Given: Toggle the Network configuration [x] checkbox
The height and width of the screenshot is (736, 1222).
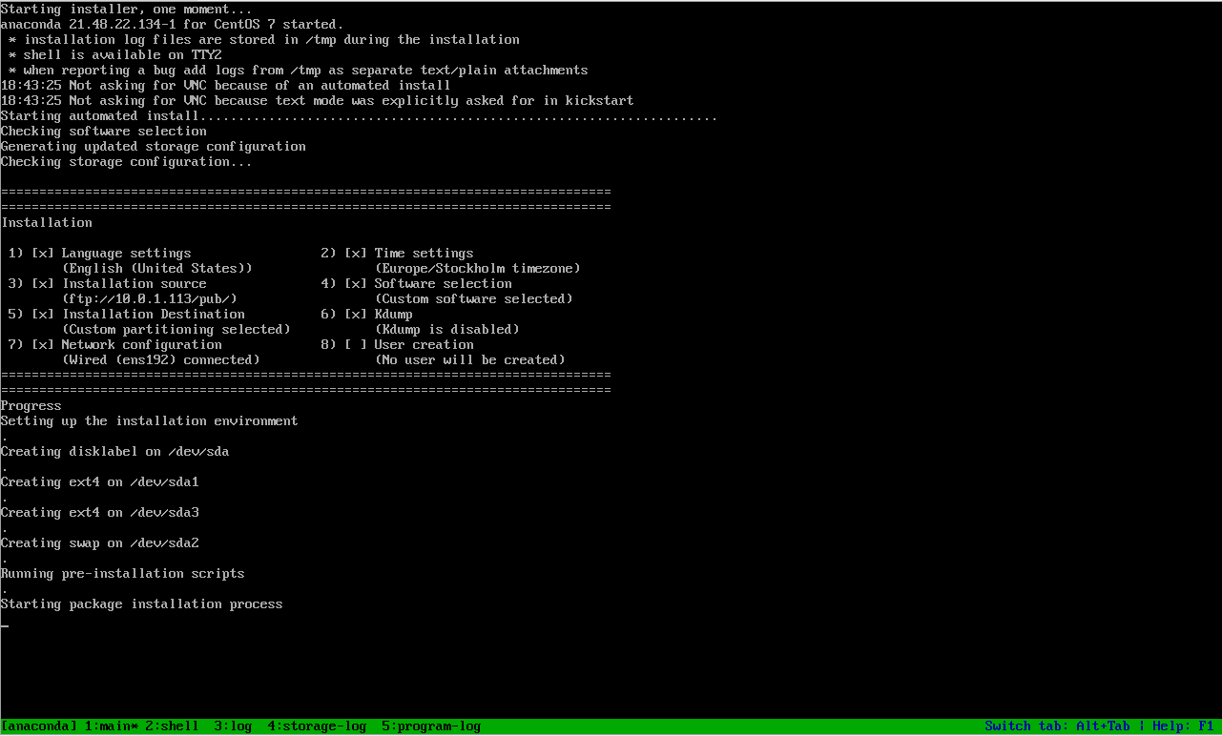Looking at the screenshot, I should point(42,345).
